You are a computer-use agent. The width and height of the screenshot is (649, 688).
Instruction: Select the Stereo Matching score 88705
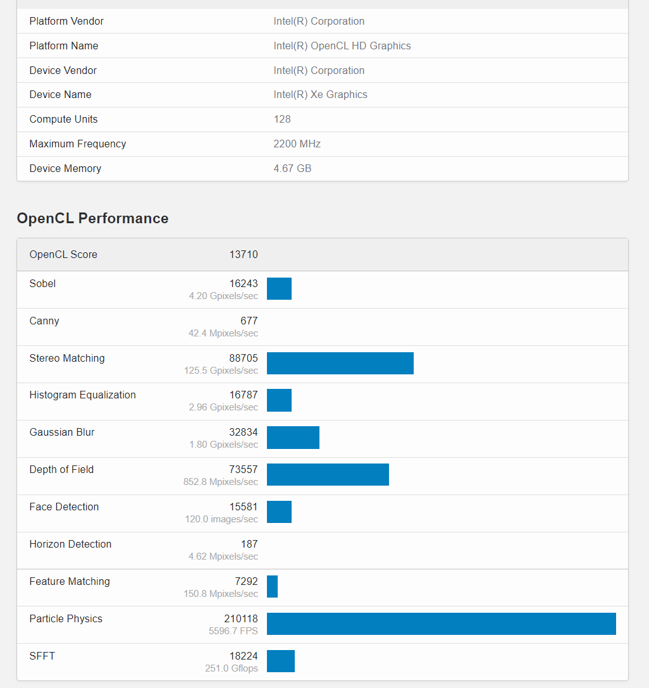244,358
